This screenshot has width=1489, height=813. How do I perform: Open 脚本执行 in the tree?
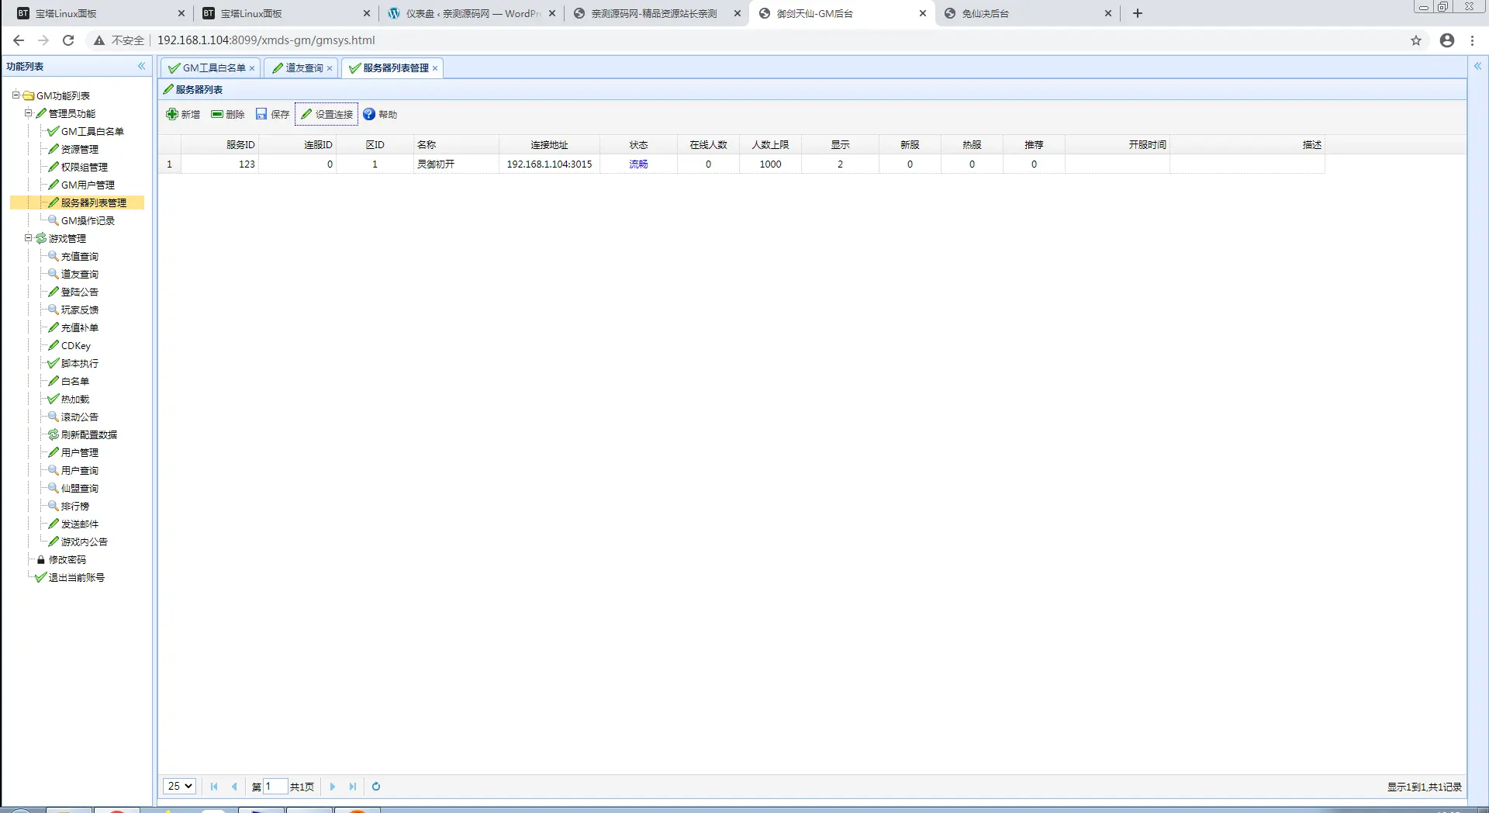coord(79,363)
